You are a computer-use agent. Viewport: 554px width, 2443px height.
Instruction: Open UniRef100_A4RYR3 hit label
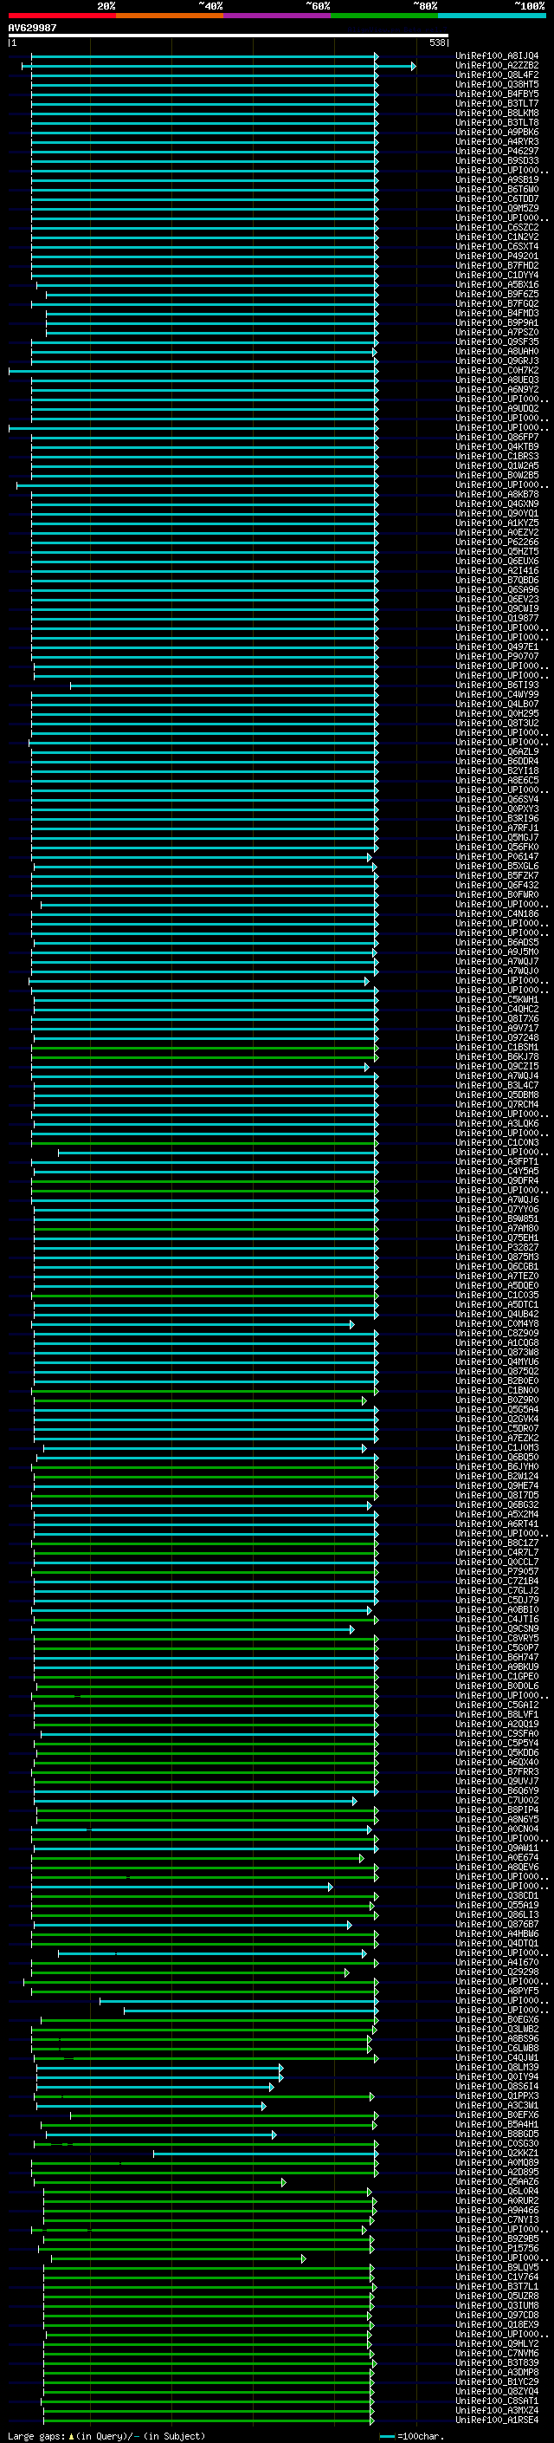click(497, 141)
